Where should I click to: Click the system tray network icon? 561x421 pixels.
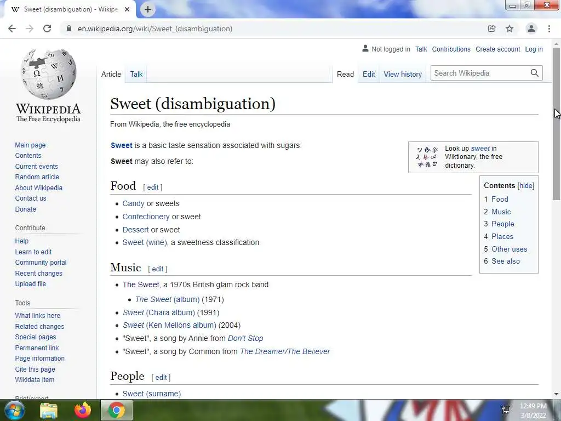point(506,410)
